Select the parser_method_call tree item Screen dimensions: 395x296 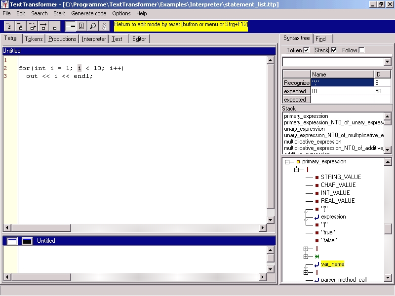click(344, 280)
